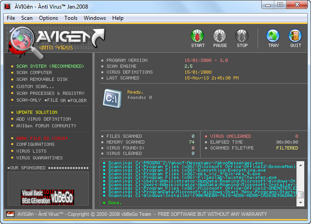Click scan log scrollbar up arrow
Screen dimensions: 311x224
tap(301, 165)
